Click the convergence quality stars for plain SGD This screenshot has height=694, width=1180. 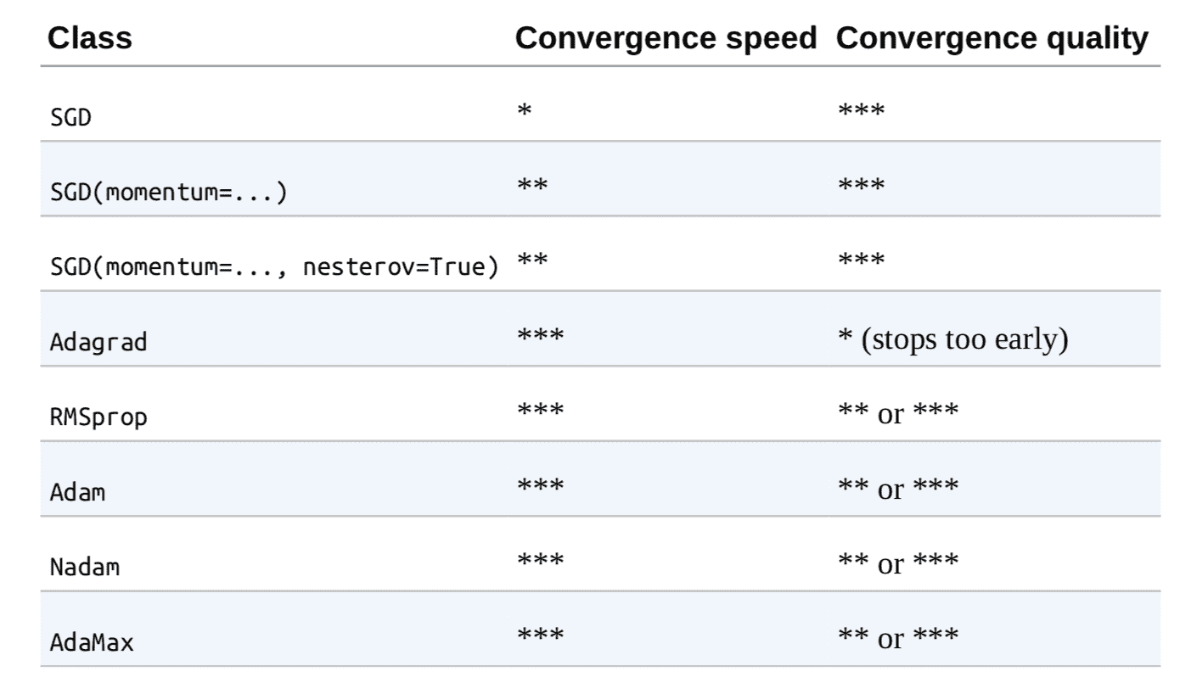tap(861, 111)
